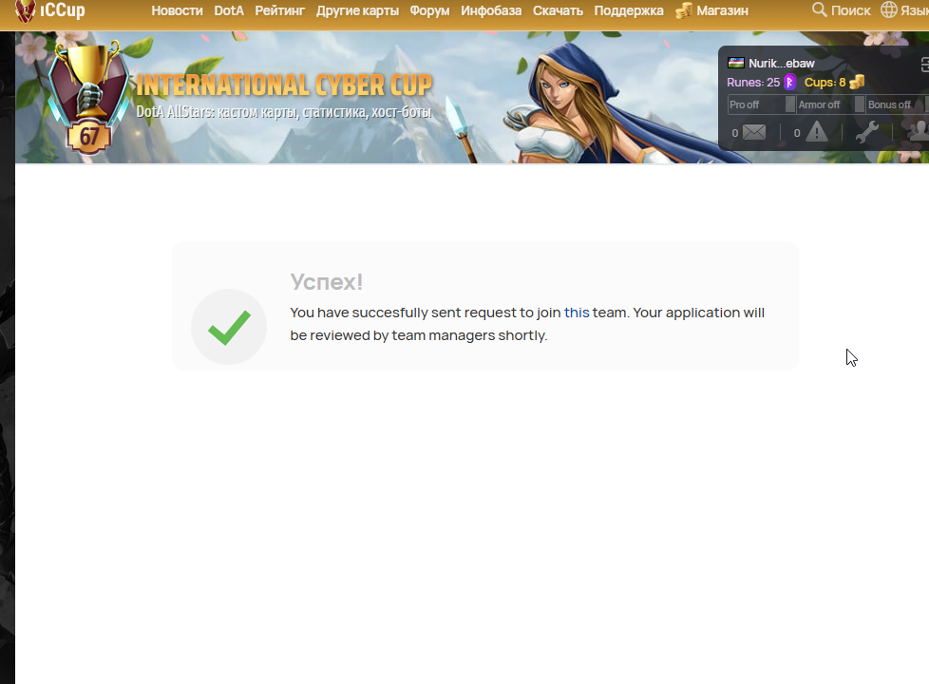Viewport: 929px width, 684px height.
Task: Click the iCCup logo in the top bar
Action: coord(50,10)
